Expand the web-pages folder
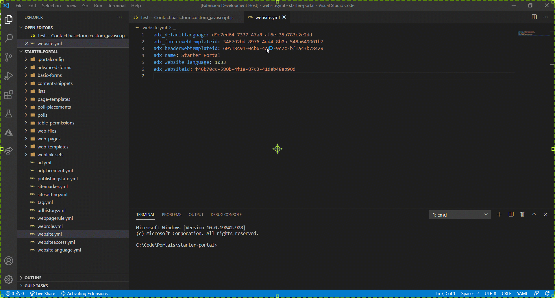The height and width of the screenshot is (298, 555). [73, 139]
